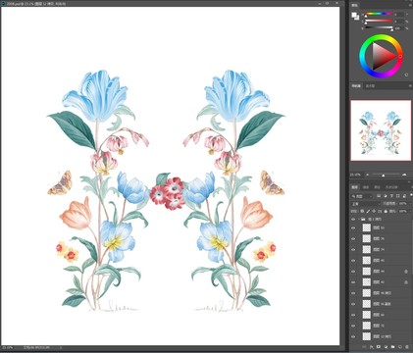This screenshot has width=413, height=353.
Task: Click on the saturation slider bar
Action: click(x=379, y=21)
